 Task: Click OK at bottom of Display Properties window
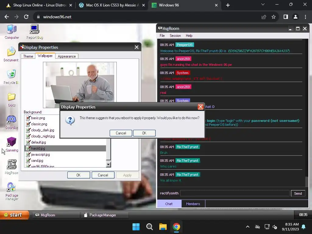tap(79, 175)
